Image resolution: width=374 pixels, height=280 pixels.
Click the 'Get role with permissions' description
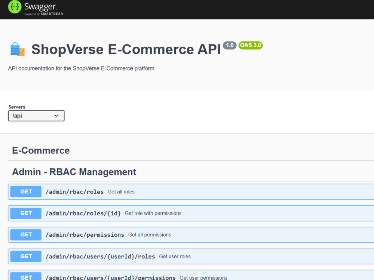coord(153,213)
